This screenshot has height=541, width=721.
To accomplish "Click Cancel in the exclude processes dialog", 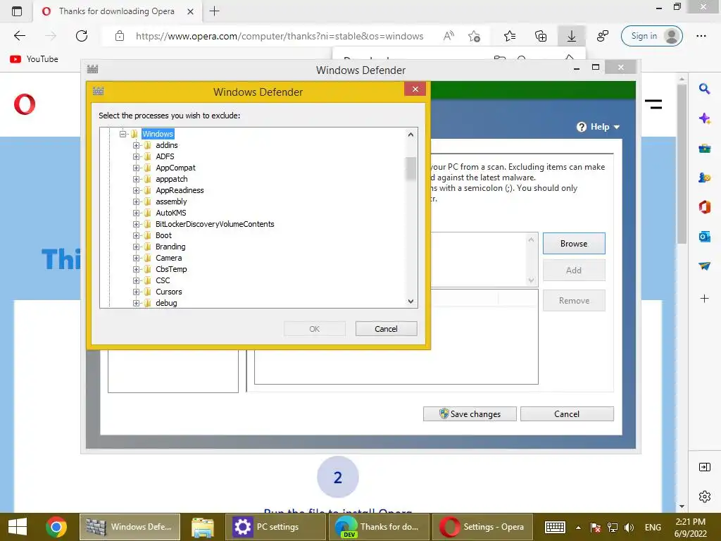I will coord(387,329).
